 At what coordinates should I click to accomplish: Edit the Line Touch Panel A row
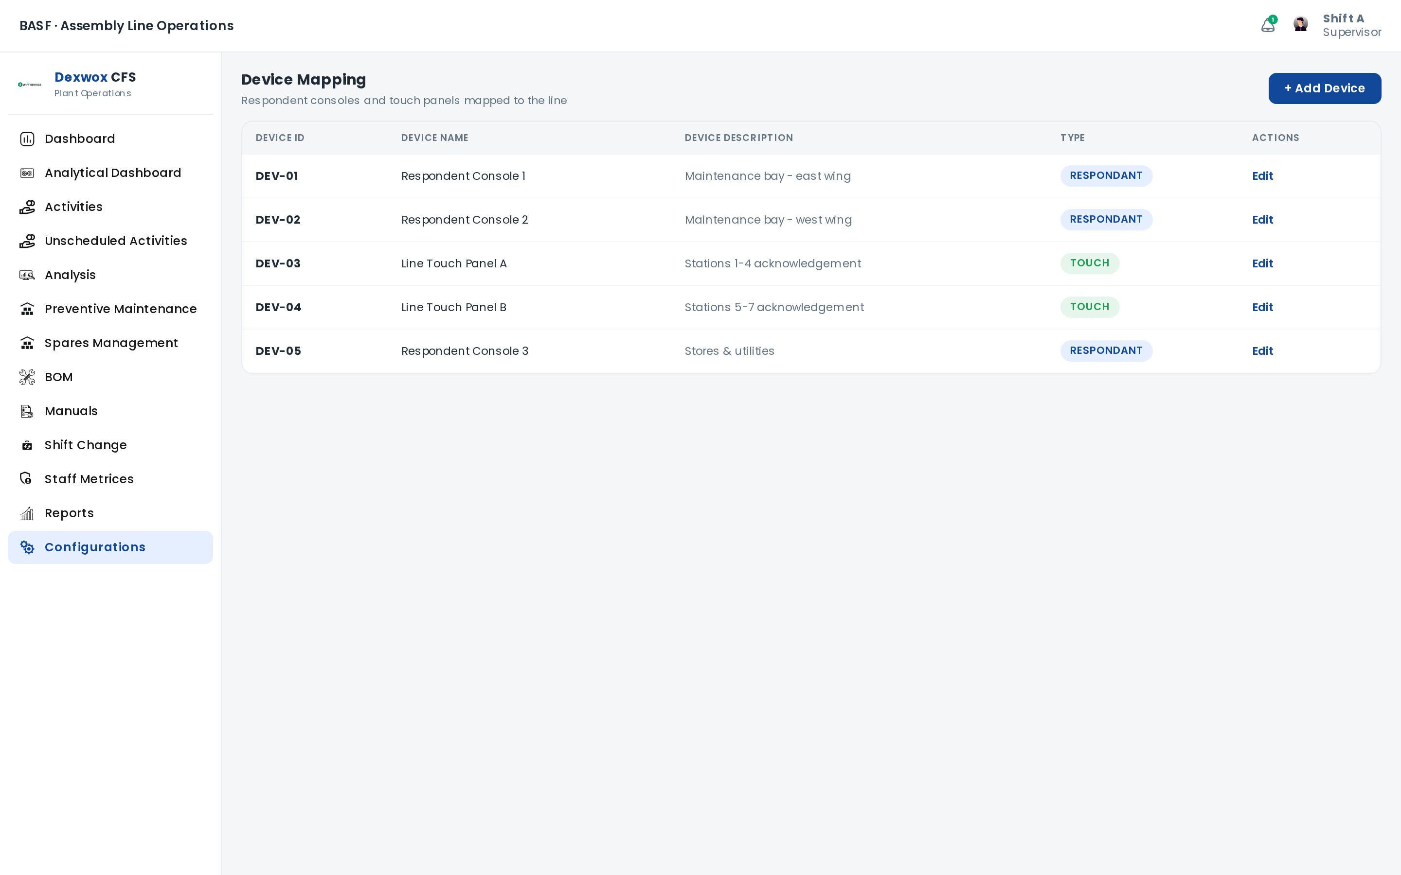point(1262,263)
